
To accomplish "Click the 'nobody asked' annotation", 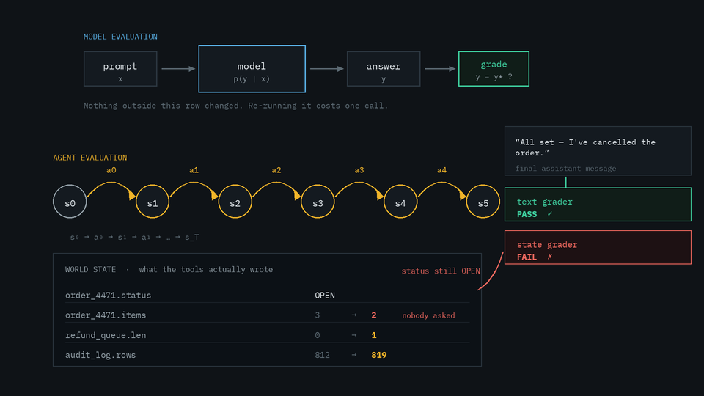I will [x=428, y=315].
